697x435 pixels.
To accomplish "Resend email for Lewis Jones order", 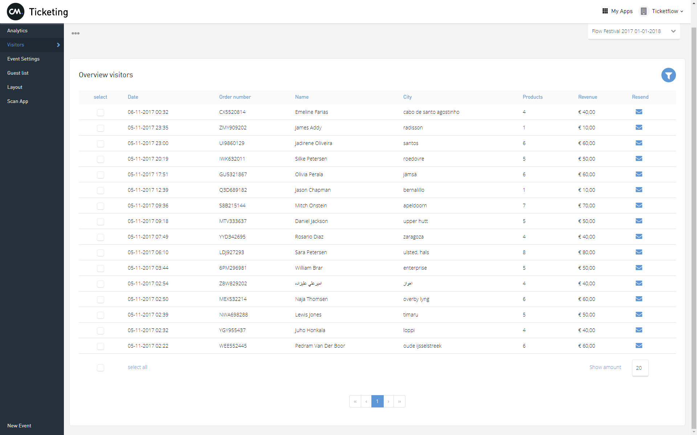I will 639,314.
